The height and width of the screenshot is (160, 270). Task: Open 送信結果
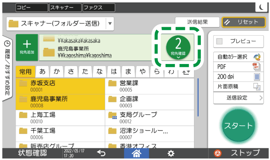point(197,22)
